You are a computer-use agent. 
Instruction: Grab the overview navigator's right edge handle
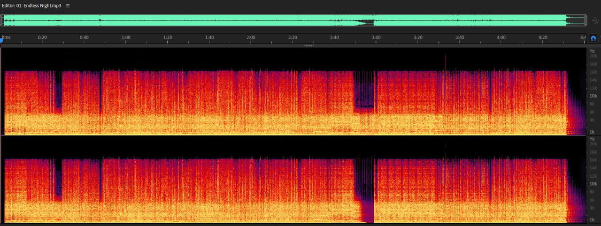(x=586, y=20)
